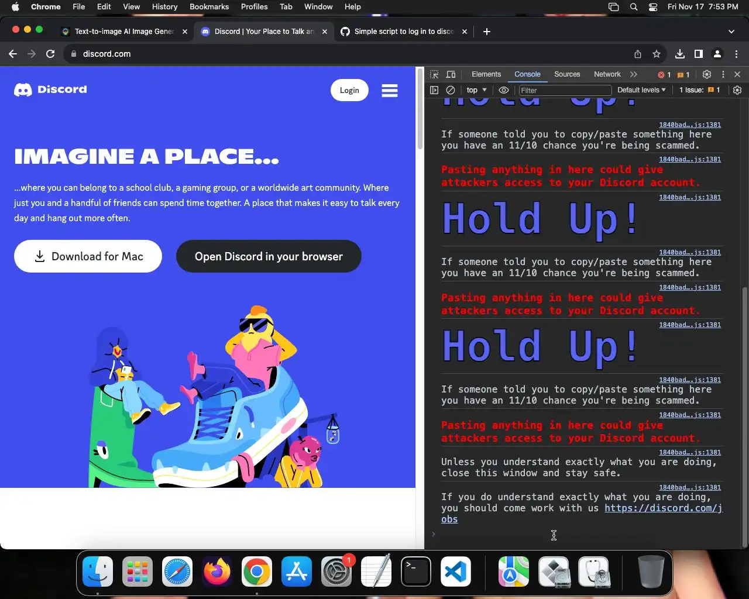Clear the console
749x599 pixels.
[x=451, y=90]
